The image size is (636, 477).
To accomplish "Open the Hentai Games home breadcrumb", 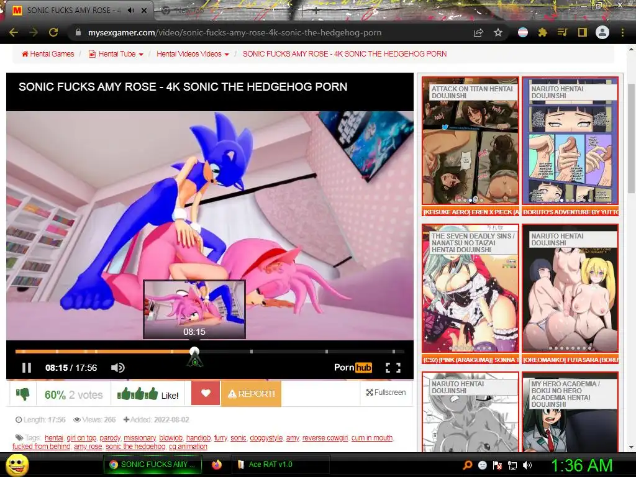I will (48, 53).
